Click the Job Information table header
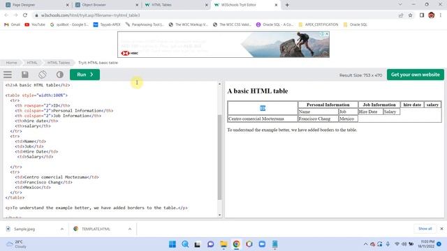447x251 pixels. 379,105
